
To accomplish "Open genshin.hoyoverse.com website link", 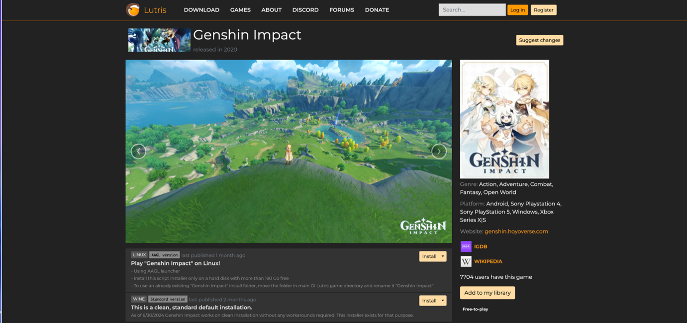I will 516,232.
